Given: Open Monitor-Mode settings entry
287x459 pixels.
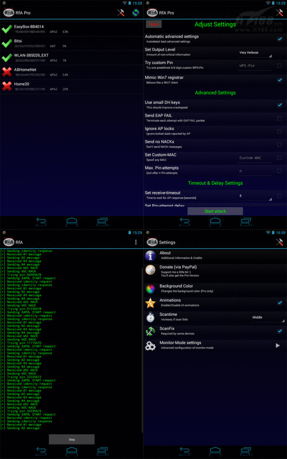Looking at the screenshot, I should (215, 345).
